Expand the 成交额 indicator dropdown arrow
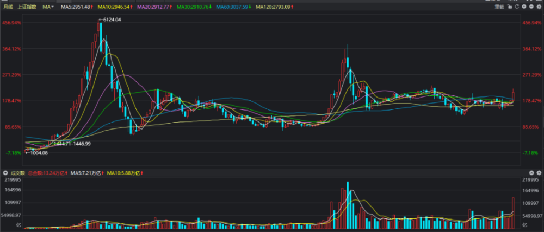The height and width of the screenshot is (232, 544). (5, 172)
